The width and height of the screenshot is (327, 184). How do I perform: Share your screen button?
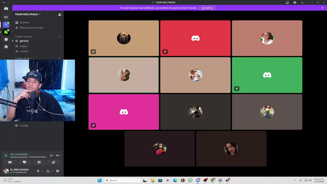tap(25, 162)
